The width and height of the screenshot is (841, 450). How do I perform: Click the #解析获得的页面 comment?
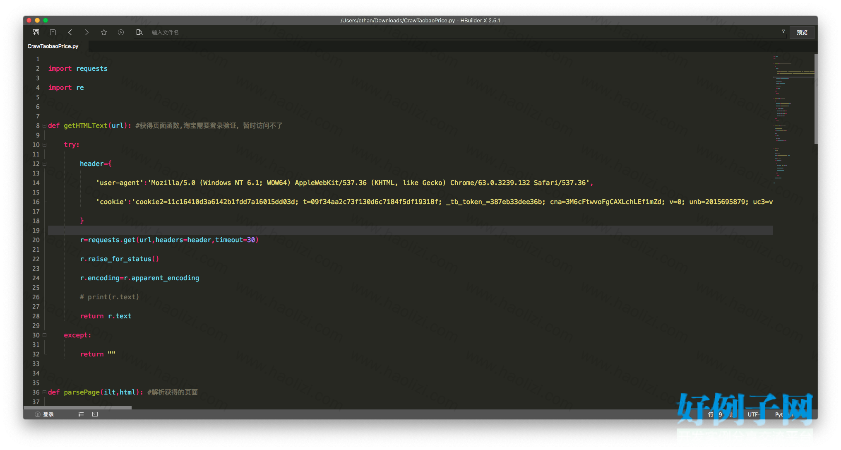point(172,392)
